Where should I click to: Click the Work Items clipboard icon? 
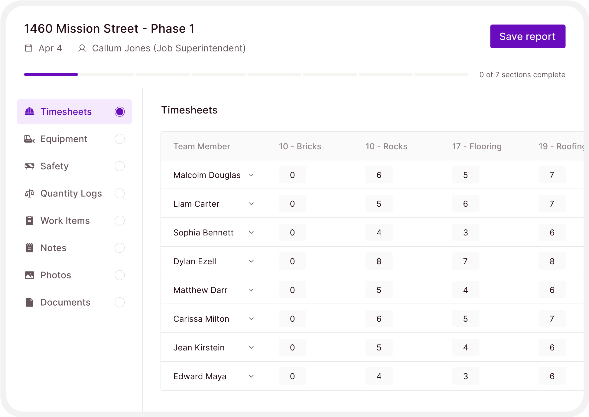coord(29,221)
